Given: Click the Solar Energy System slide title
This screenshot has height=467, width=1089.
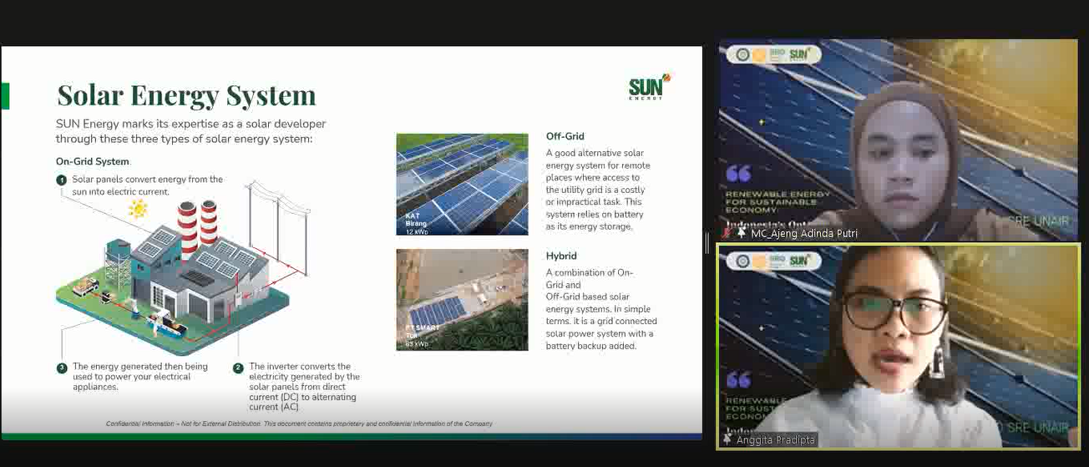Looking at the screenshot, I should tap(185, 95).
